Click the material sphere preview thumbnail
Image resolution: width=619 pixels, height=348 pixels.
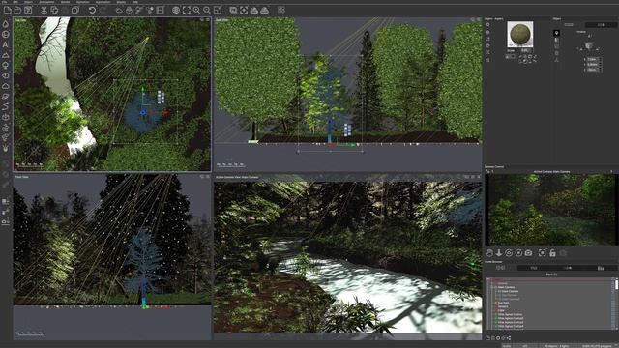520,35
